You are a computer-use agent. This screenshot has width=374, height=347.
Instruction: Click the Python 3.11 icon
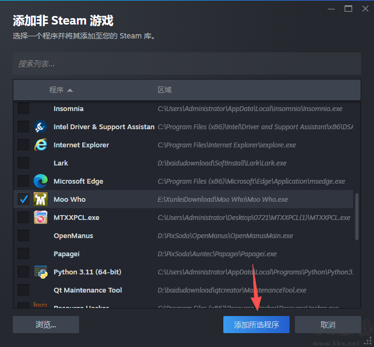click(x=41, y=272)
